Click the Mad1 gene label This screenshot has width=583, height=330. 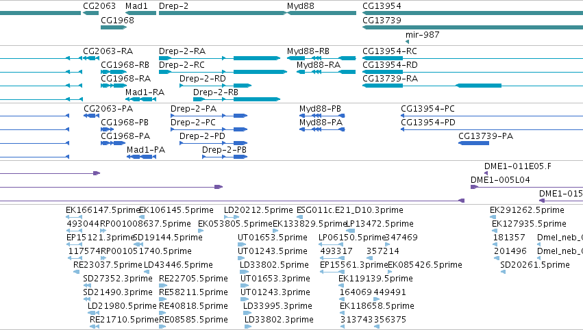(x=136, y=6)
